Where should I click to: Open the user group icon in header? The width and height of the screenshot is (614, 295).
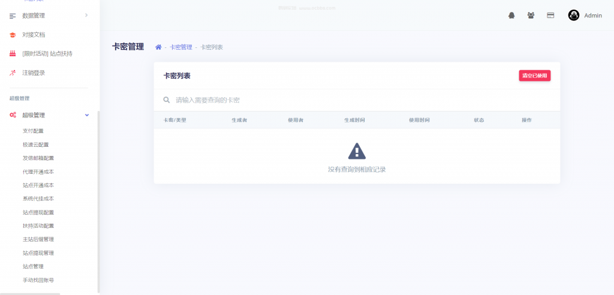[531, 15]
